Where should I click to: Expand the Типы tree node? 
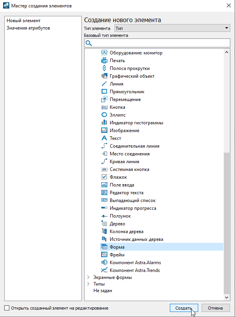[x=88, y=284]
